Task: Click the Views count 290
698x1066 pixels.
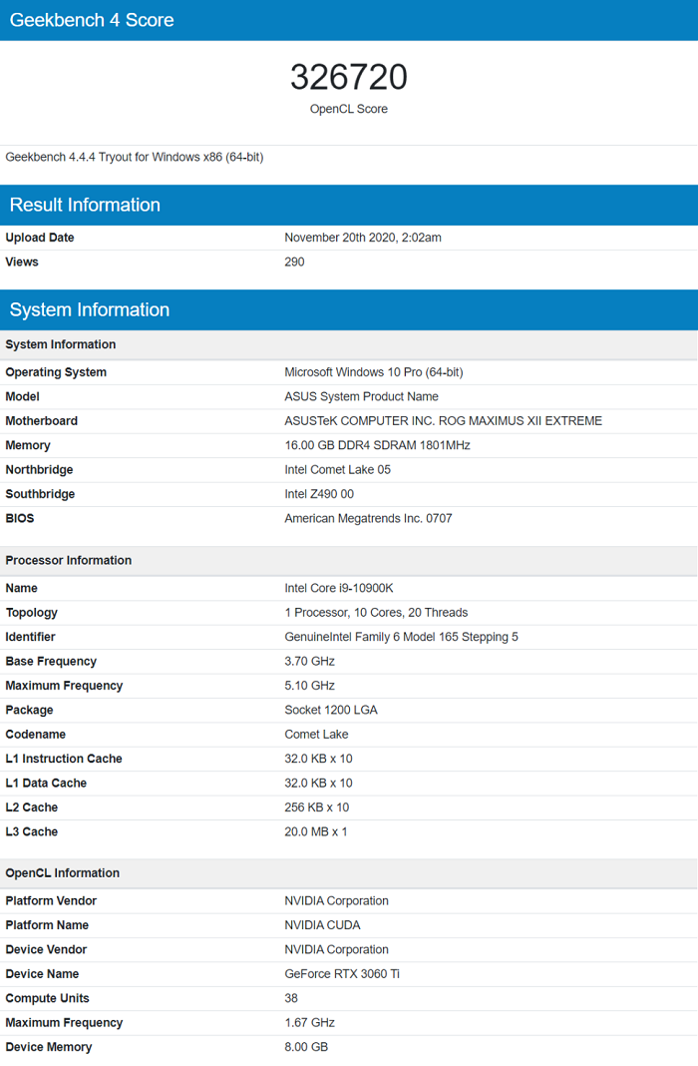Action: [x=294, y=262]
